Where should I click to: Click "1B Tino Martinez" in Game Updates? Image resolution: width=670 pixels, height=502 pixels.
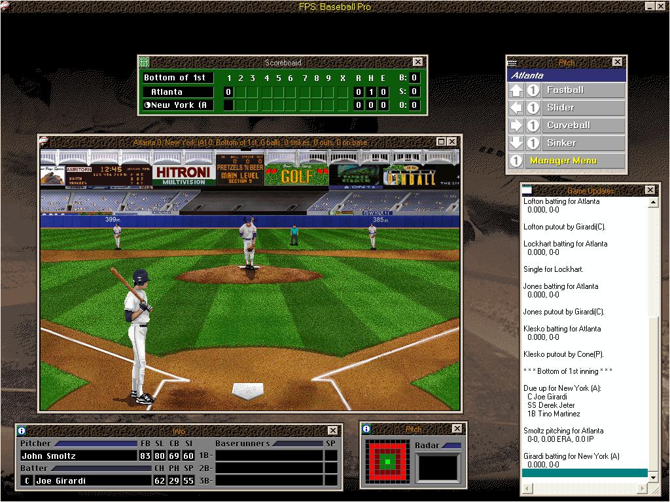[554, 414]
